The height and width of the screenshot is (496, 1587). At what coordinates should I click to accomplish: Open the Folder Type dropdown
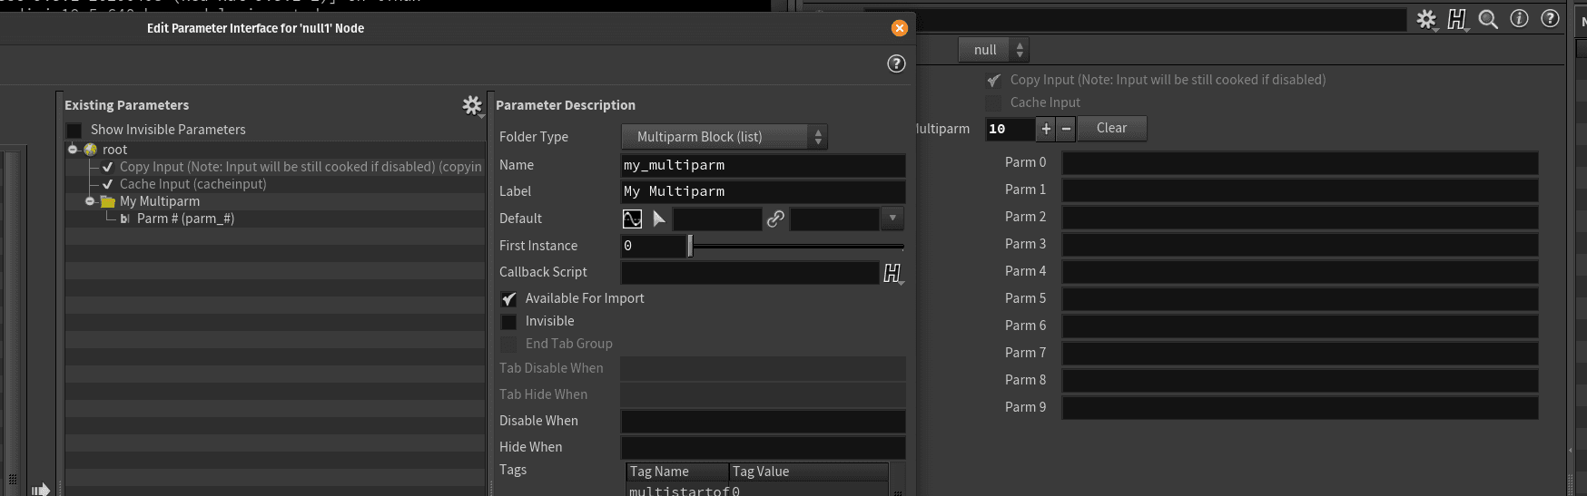click(724, 137)
